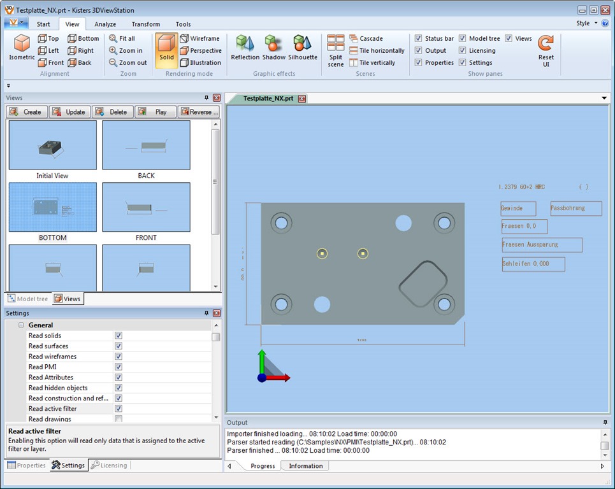This screenshot has width=615, height=489.
Task: Switch to the Properties pane tab
Action: (x=27, y=465)
